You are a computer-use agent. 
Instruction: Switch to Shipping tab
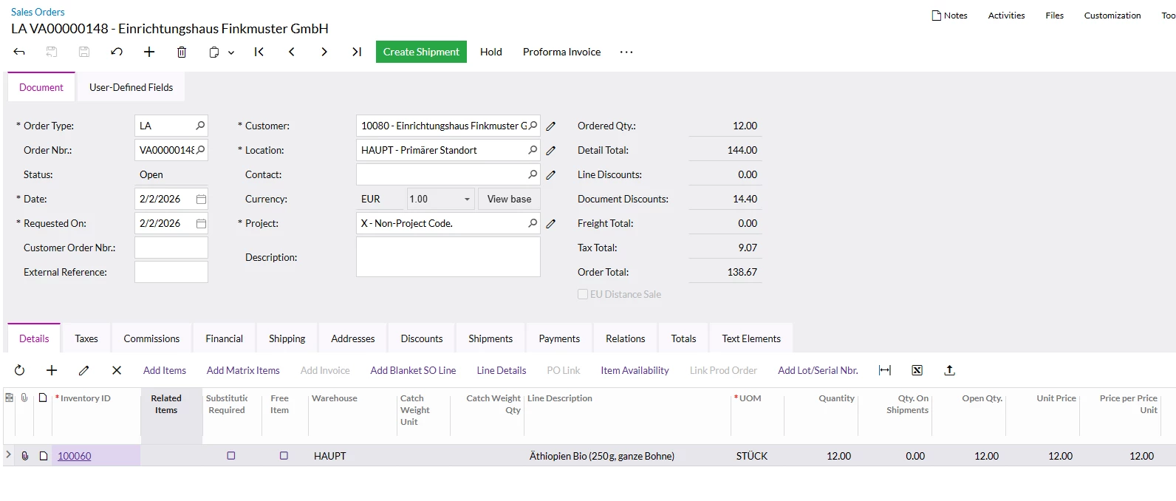point(287,338)
